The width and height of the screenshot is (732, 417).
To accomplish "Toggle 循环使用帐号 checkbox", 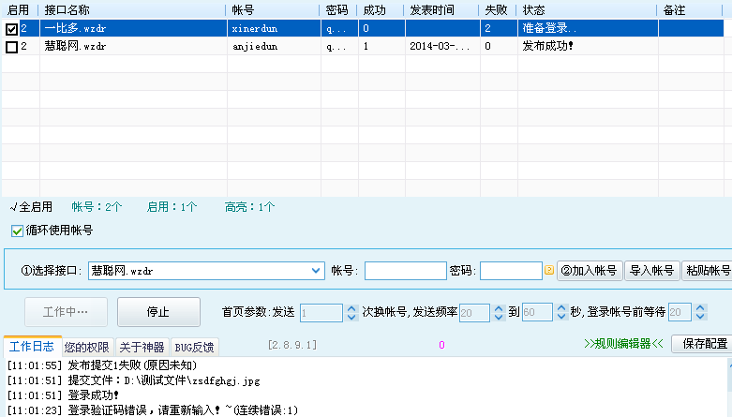I will [x=17, y=231].
